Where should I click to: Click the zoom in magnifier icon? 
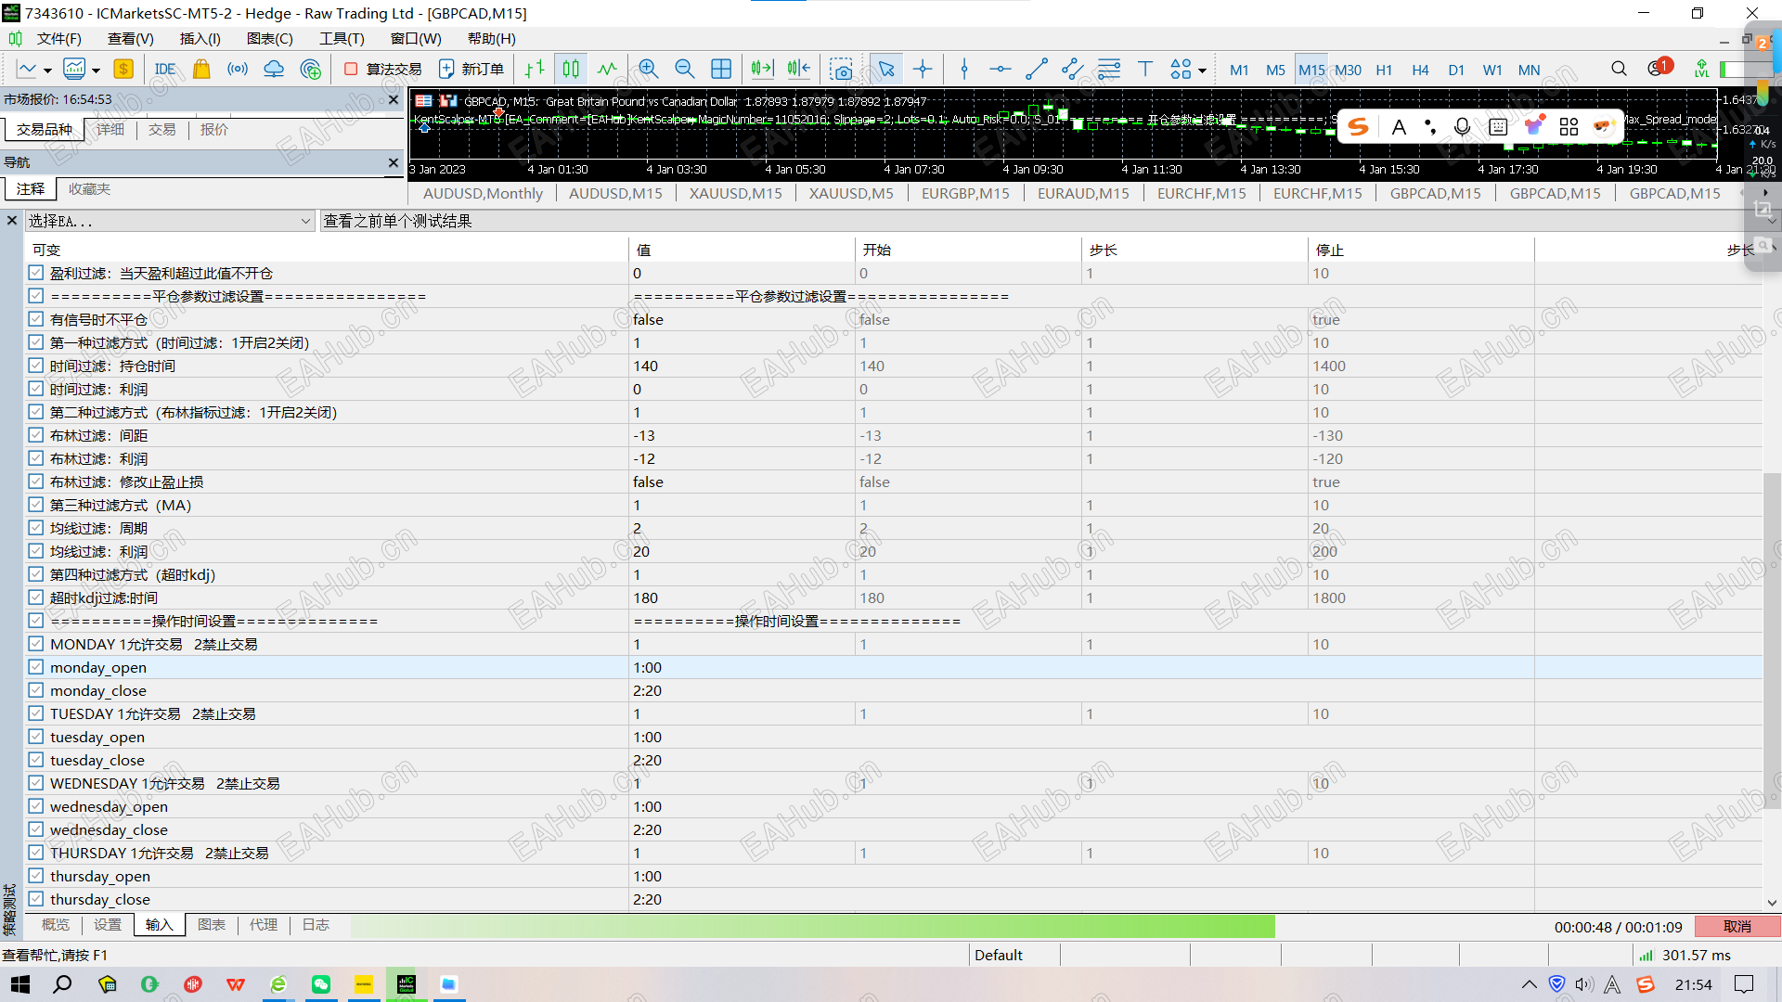[648, 69]
